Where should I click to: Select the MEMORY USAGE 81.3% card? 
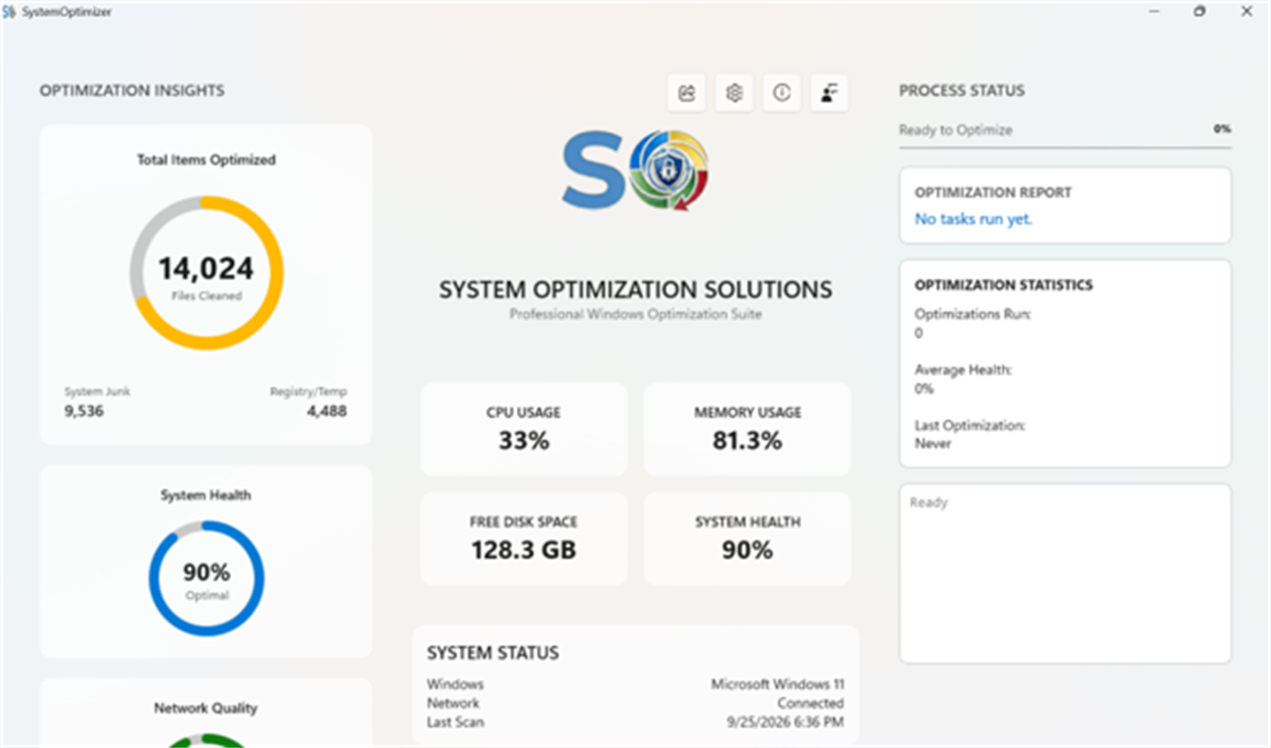click(748, 429)
